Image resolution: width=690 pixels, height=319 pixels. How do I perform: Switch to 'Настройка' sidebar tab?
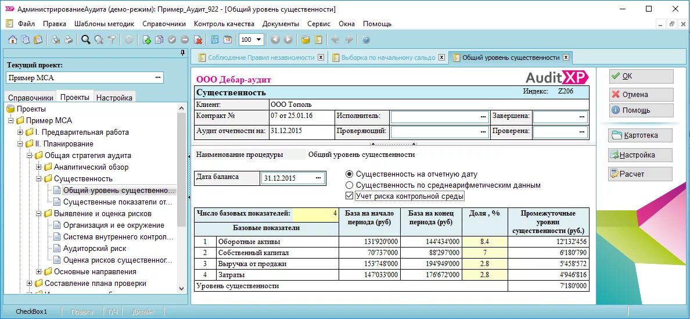tap(114, 98)
